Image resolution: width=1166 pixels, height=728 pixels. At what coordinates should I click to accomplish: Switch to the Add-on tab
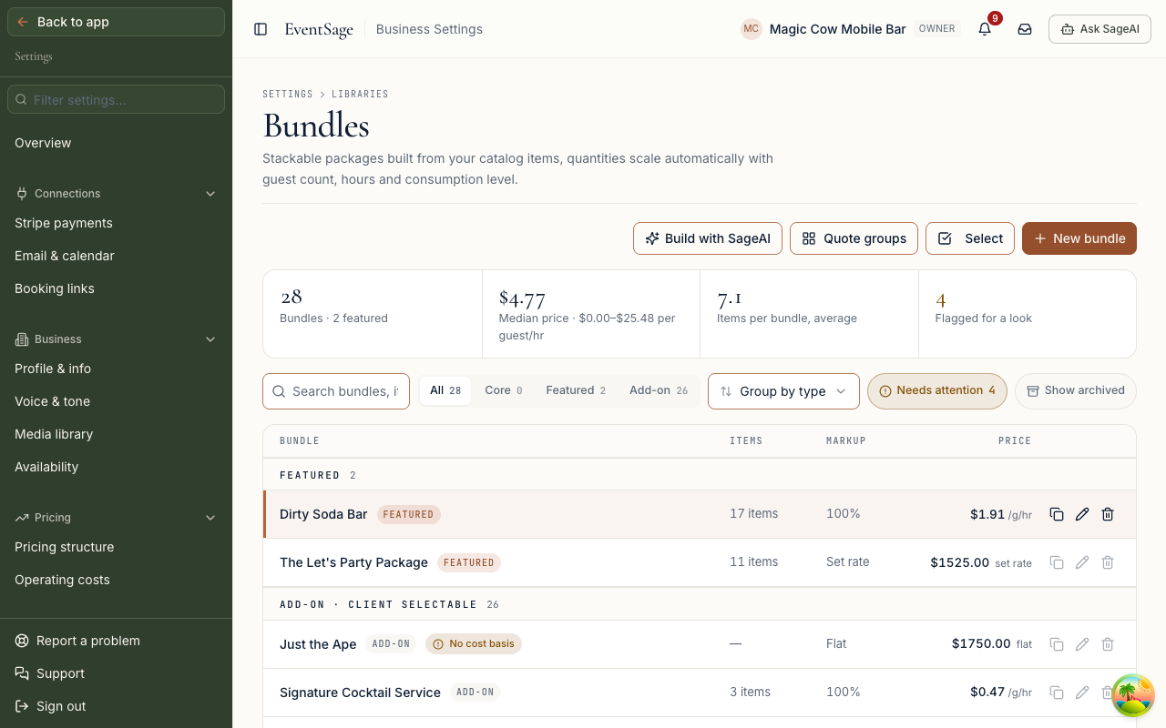[x=659, y=390]
